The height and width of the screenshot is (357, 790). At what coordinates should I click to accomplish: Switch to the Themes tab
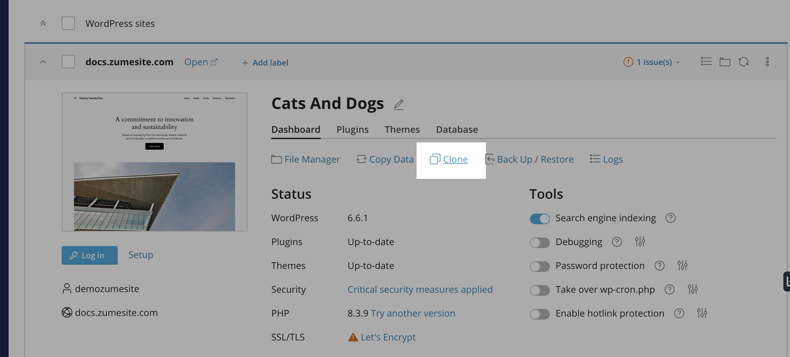402,129
